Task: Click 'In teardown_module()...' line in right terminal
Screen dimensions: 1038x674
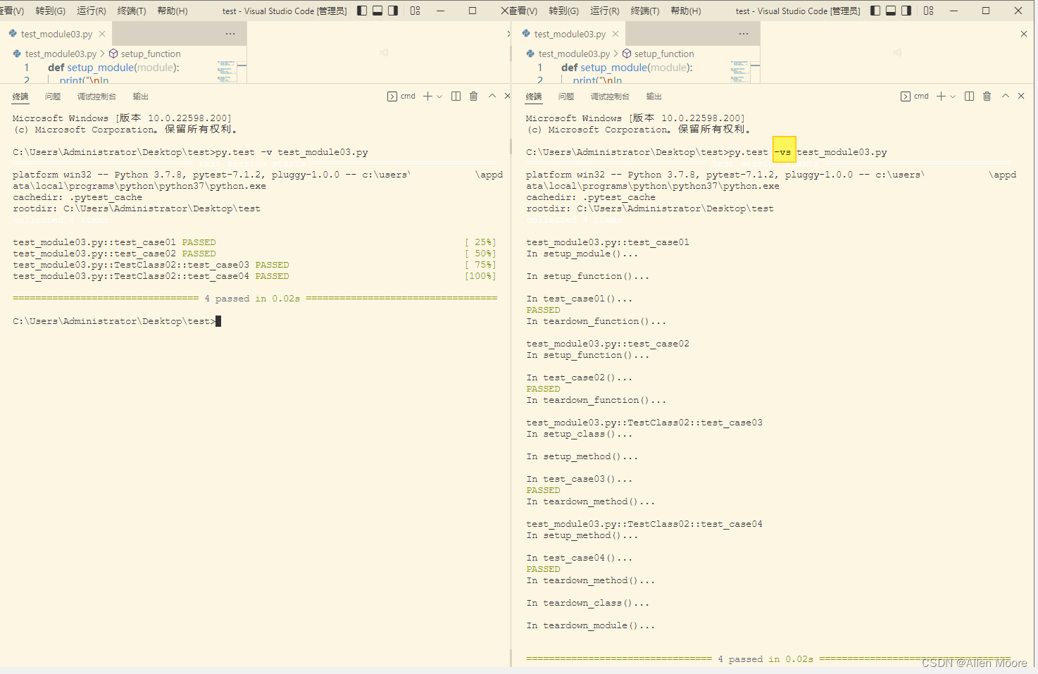Action: [590, 625]
